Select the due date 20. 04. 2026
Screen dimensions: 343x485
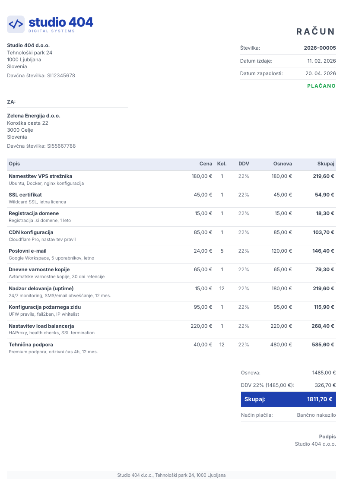coord(321,73)
